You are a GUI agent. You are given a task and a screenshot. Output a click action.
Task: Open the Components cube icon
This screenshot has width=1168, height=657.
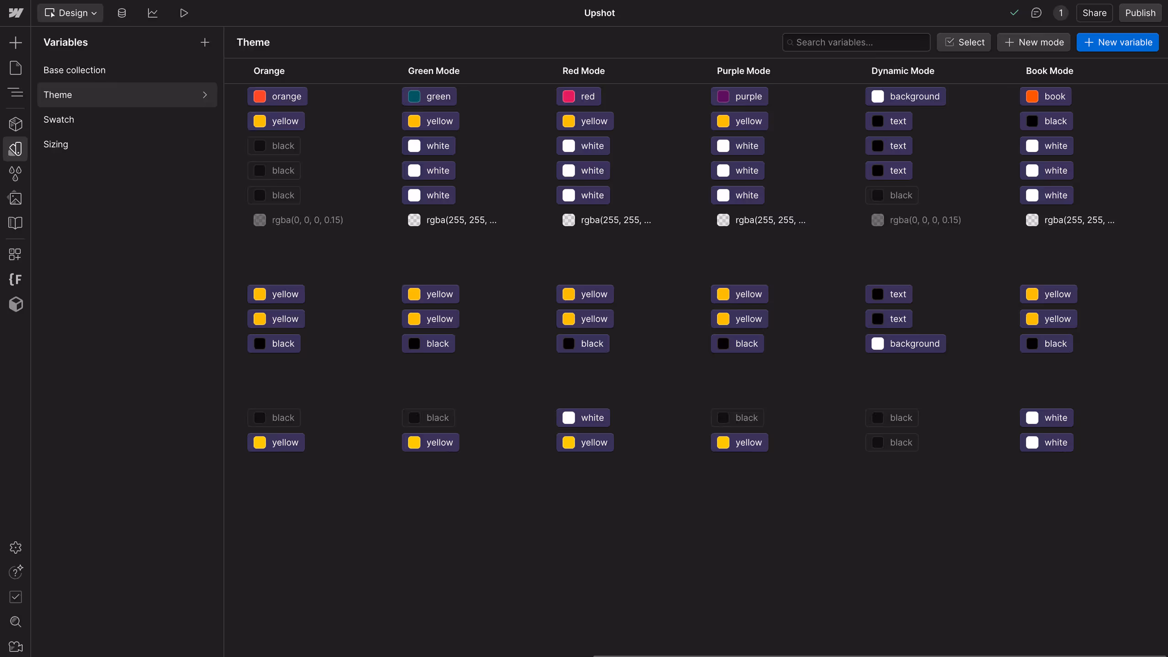pyautogui.click(x=16, y=124)
